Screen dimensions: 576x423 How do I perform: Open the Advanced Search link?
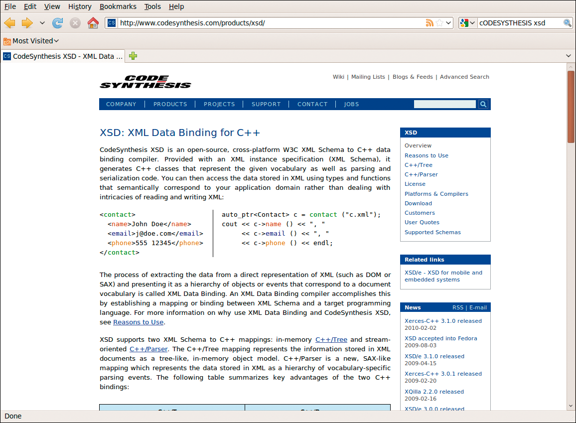(x=464, y=77)
